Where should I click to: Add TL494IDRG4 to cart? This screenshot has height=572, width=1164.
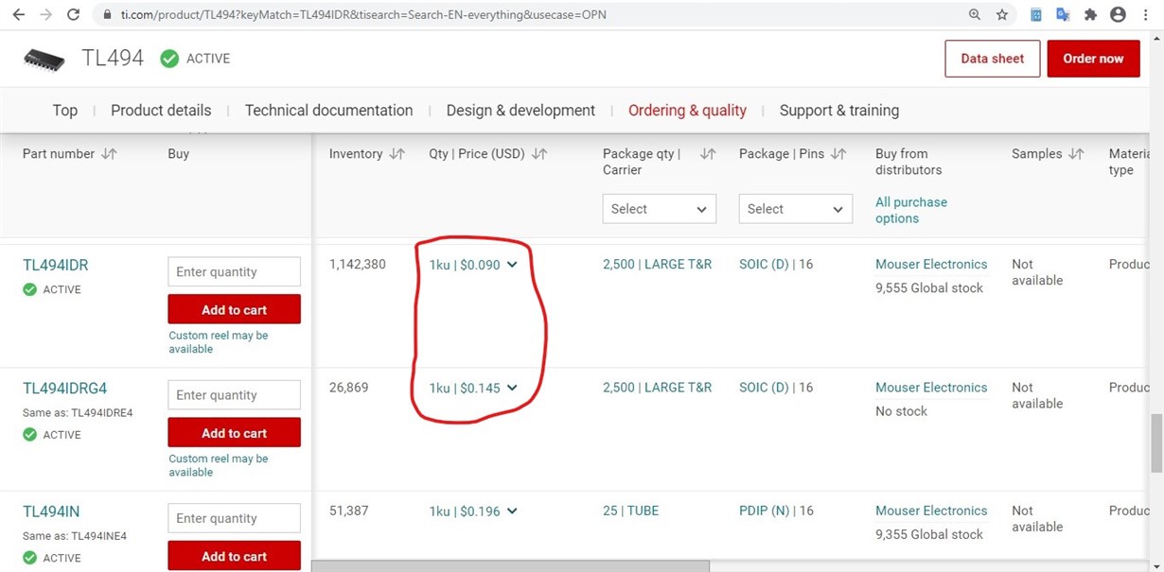pyautogui.click(x=234, y=433)
